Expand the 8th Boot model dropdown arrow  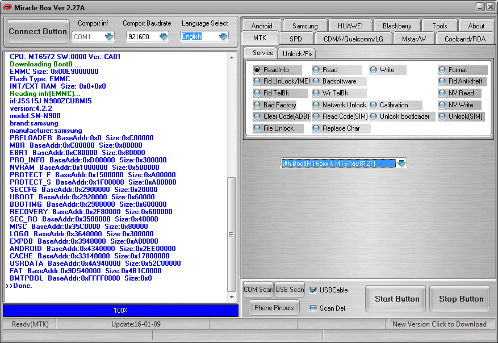click(x=401, y=164)
